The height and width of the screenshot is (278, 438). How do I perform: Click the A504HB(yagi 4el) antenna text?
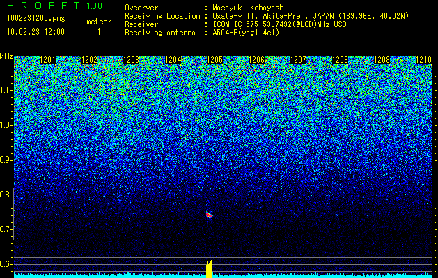(x=246, y=33)
